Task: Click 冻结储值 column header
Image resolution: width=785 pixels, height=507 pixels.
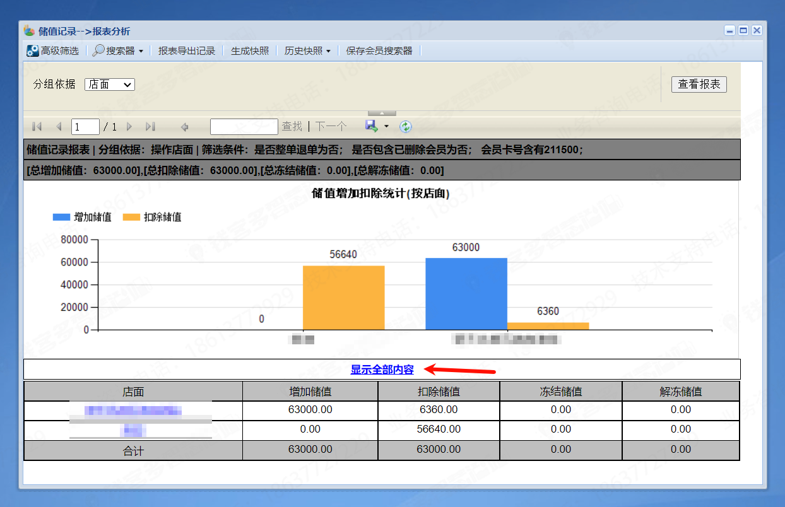Action: tap(561, 392)
